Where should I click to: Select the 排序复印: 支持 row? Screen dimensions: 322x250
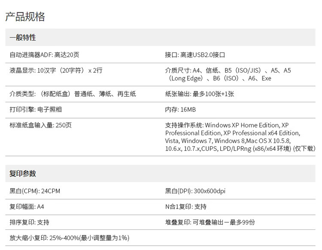29,222
